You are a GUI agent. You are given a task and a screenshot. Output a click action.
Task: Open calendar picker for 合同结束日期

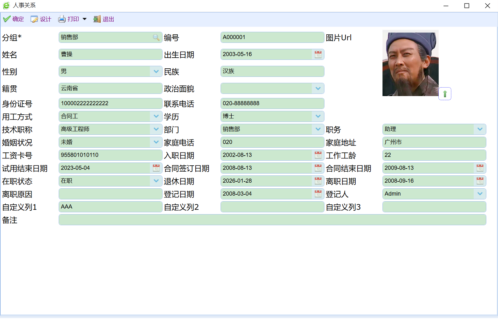point(480,168)
